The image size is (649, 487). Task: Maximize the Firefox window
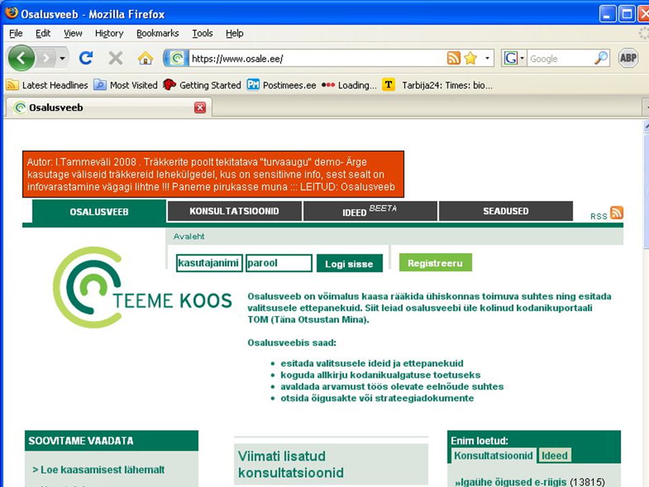coord(627,14)
